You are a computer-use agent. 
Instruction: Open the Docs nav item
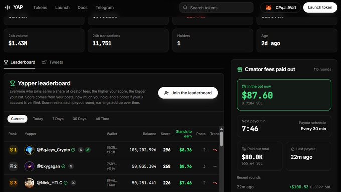82,7
